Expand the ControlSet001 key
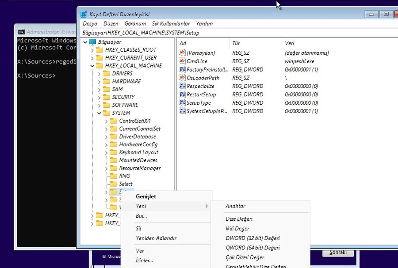Image resolution: width=398 pixels, height=268 pixels. (x=106, y=121)
